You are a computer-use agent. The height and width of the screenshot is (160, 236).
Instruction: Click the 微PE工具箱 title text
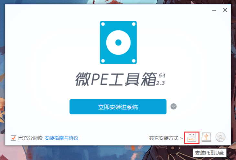coord(116,79)
